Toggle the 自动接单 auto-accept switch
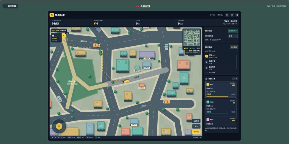The width and height of the screenshot is (289, 144). 233,31
